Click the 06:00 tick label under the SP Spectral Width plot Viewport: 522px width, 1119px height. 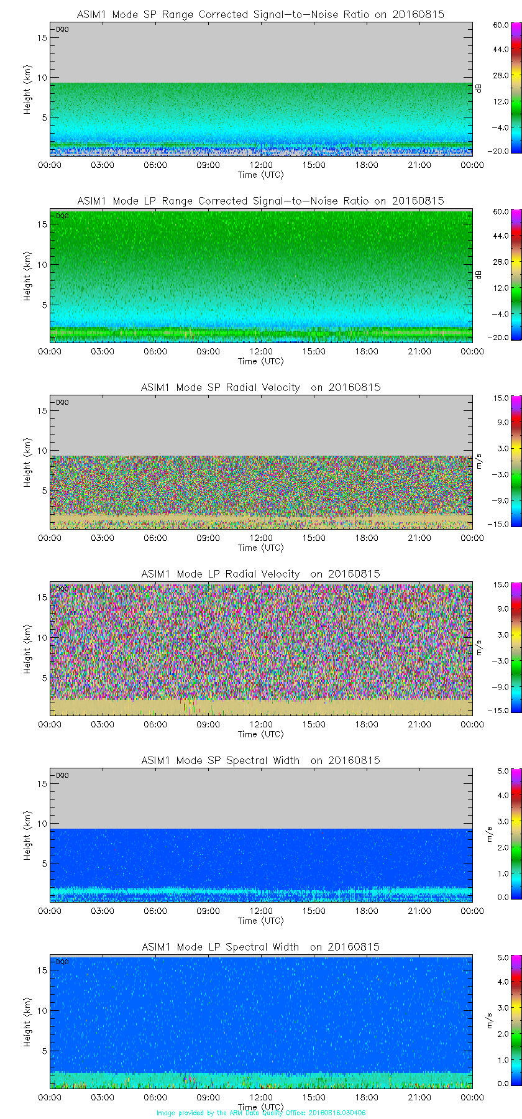coord(155,911)
